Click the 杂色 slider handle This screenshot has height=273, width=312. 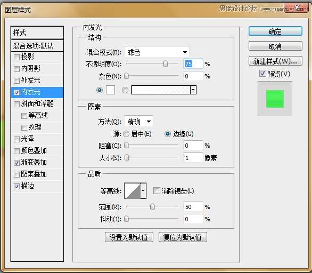[126, 76]
